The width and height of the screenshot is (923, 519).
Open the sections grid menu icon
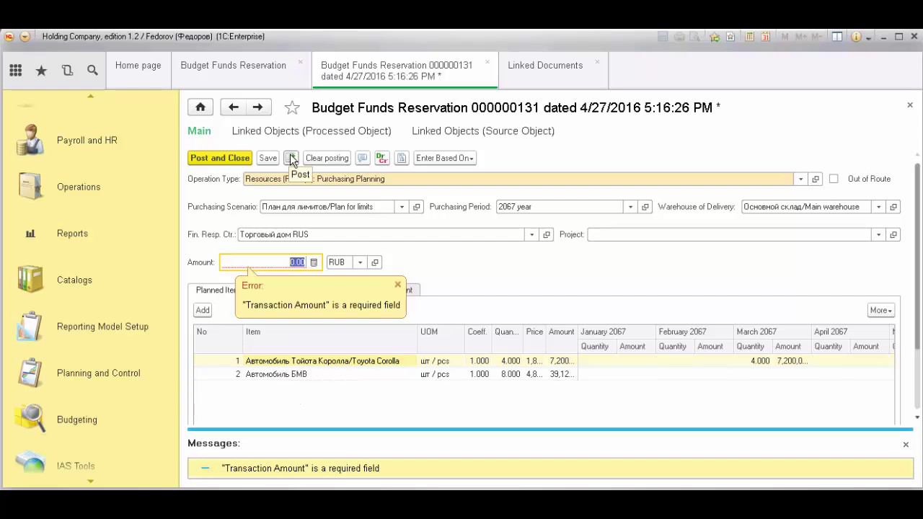[16, 71]
